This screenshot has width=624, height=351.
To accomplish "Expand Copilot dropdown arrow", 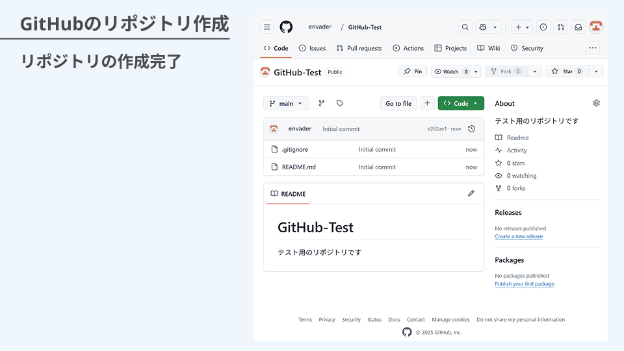I will 495,27.
